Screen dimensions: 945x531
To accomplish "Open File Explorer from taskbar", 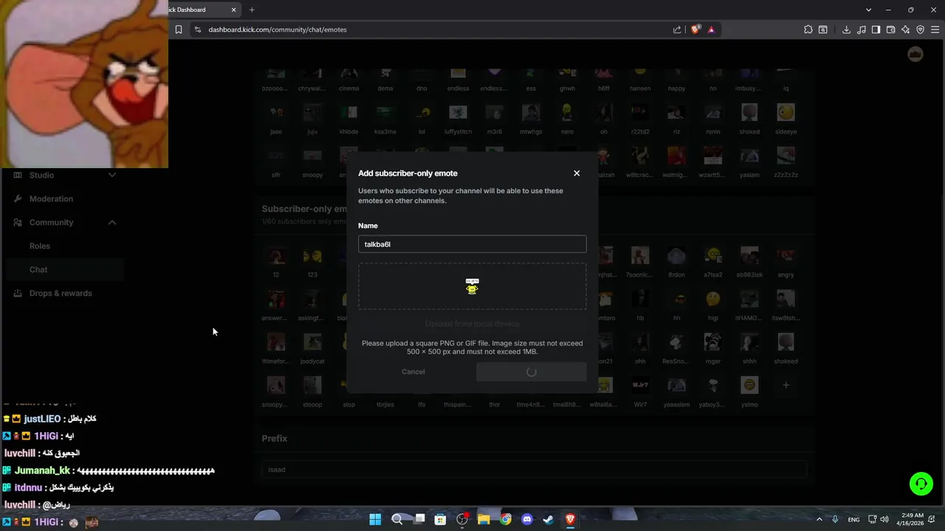I will click(x=484, y=519).
